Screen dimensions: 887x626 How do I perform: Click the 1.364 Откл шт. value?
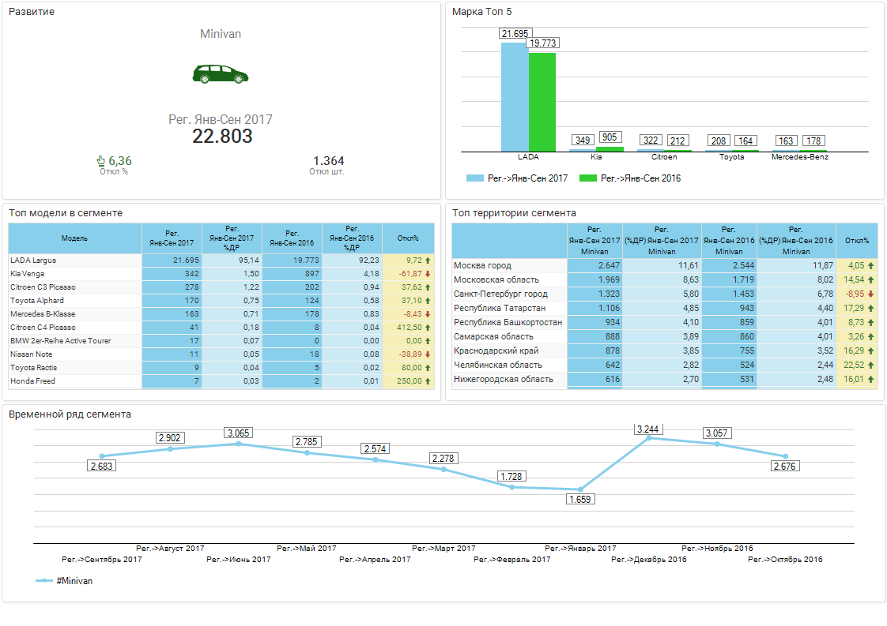tap(328, 161)
